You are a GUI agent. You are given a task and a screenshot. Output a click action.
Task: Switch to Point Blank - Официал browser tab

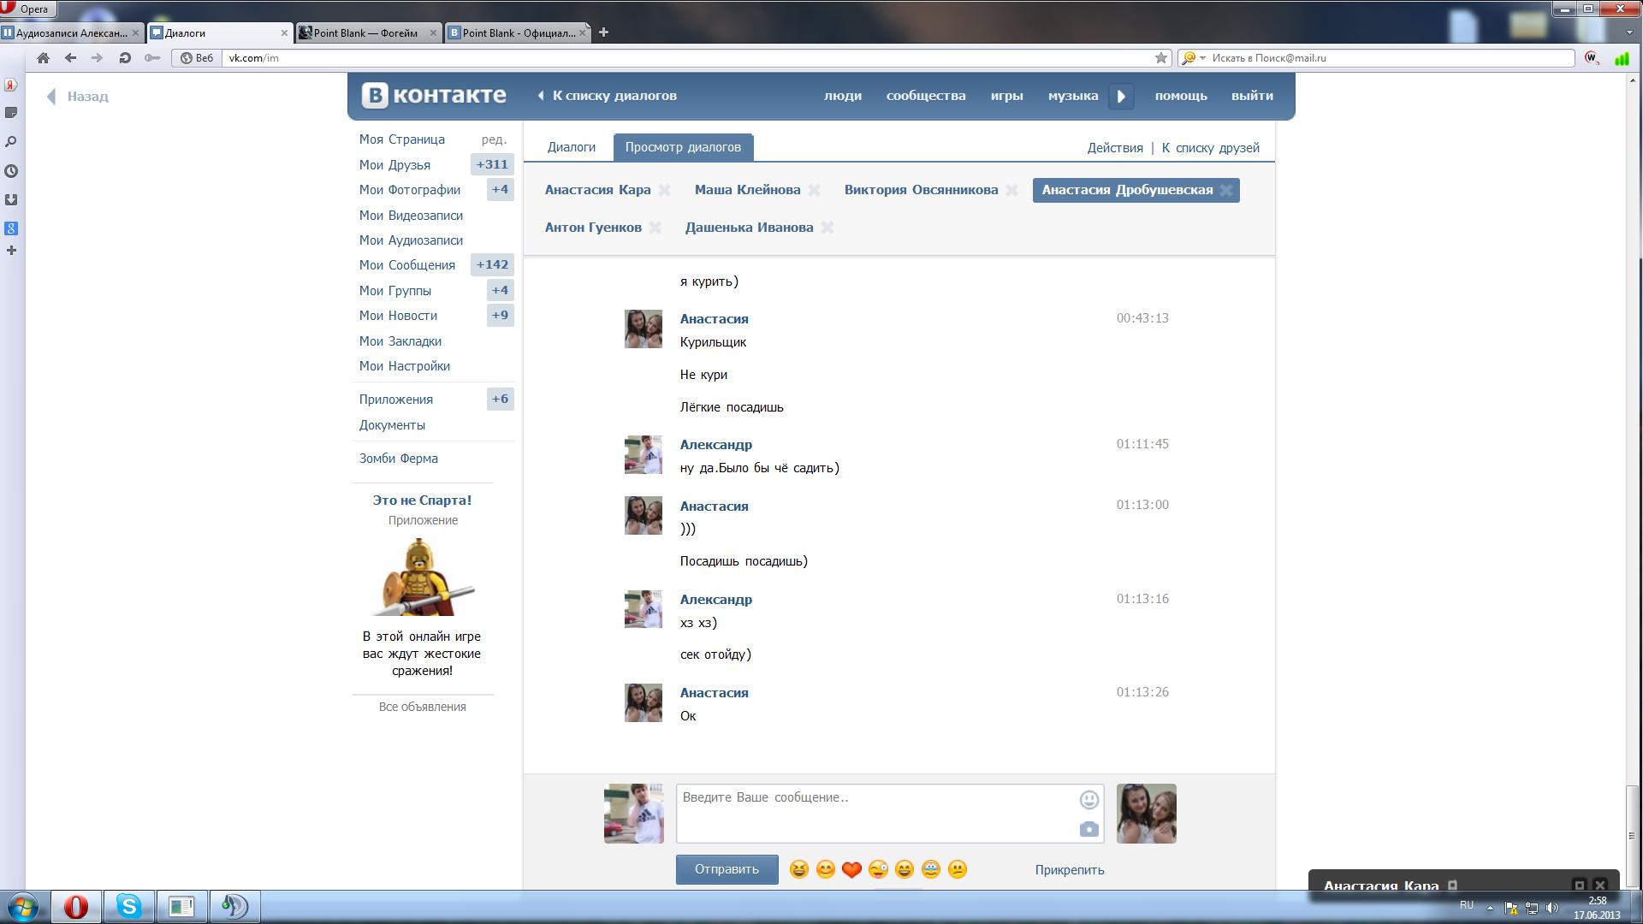pos(518,33)
